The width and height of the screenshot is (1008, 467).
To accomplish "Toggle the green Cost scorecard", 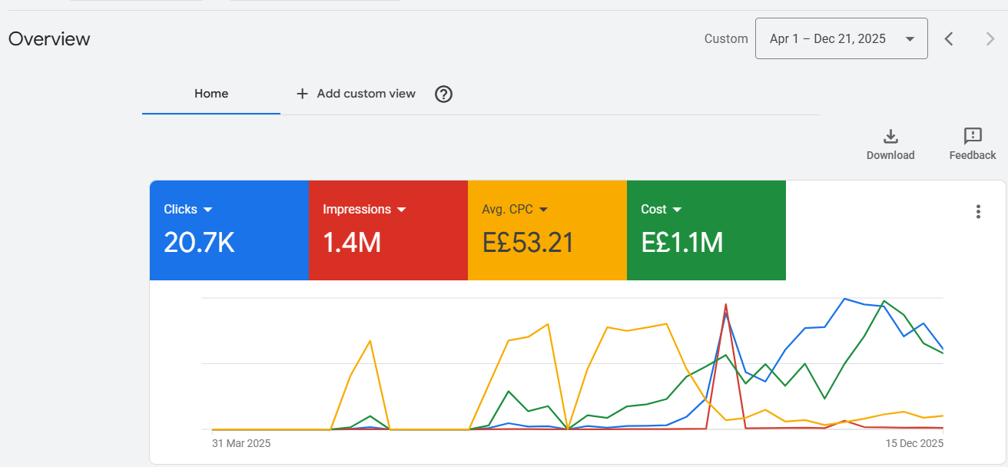I will coord(706,230).
